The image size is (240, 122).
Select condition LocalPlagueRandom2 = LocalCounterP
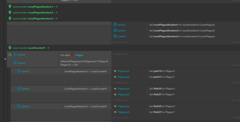click(85, 89)
